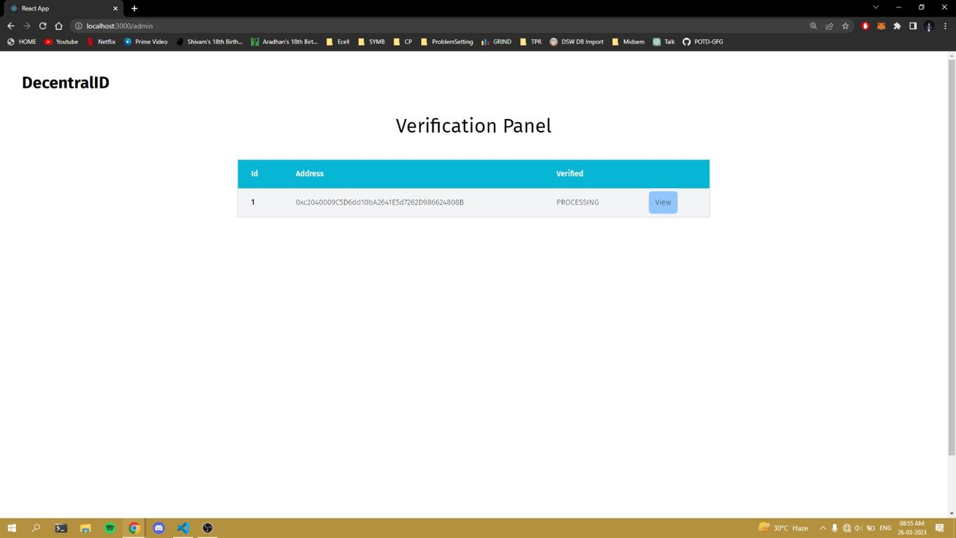Click the Verified column header

click(x=570, y=173)
